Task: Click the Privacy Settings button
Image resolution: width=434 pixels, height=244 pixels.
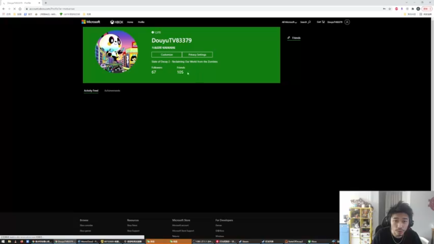Action: pyautogui.click(x=197, y=55)
